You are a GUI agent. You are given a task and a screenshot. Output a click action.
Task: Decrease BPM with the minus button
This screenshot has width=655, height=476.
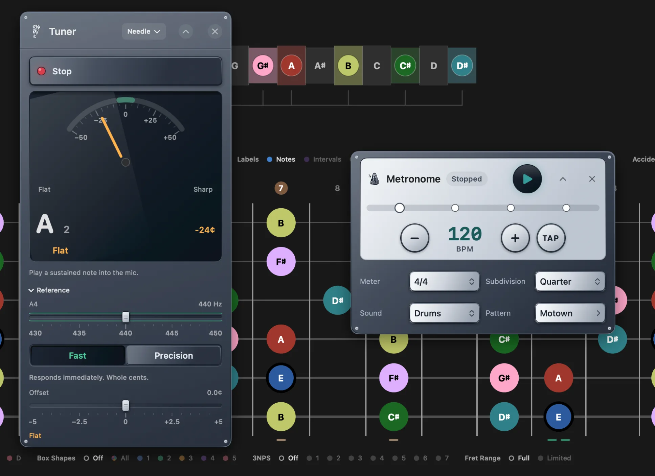click(x=415, y=238)
